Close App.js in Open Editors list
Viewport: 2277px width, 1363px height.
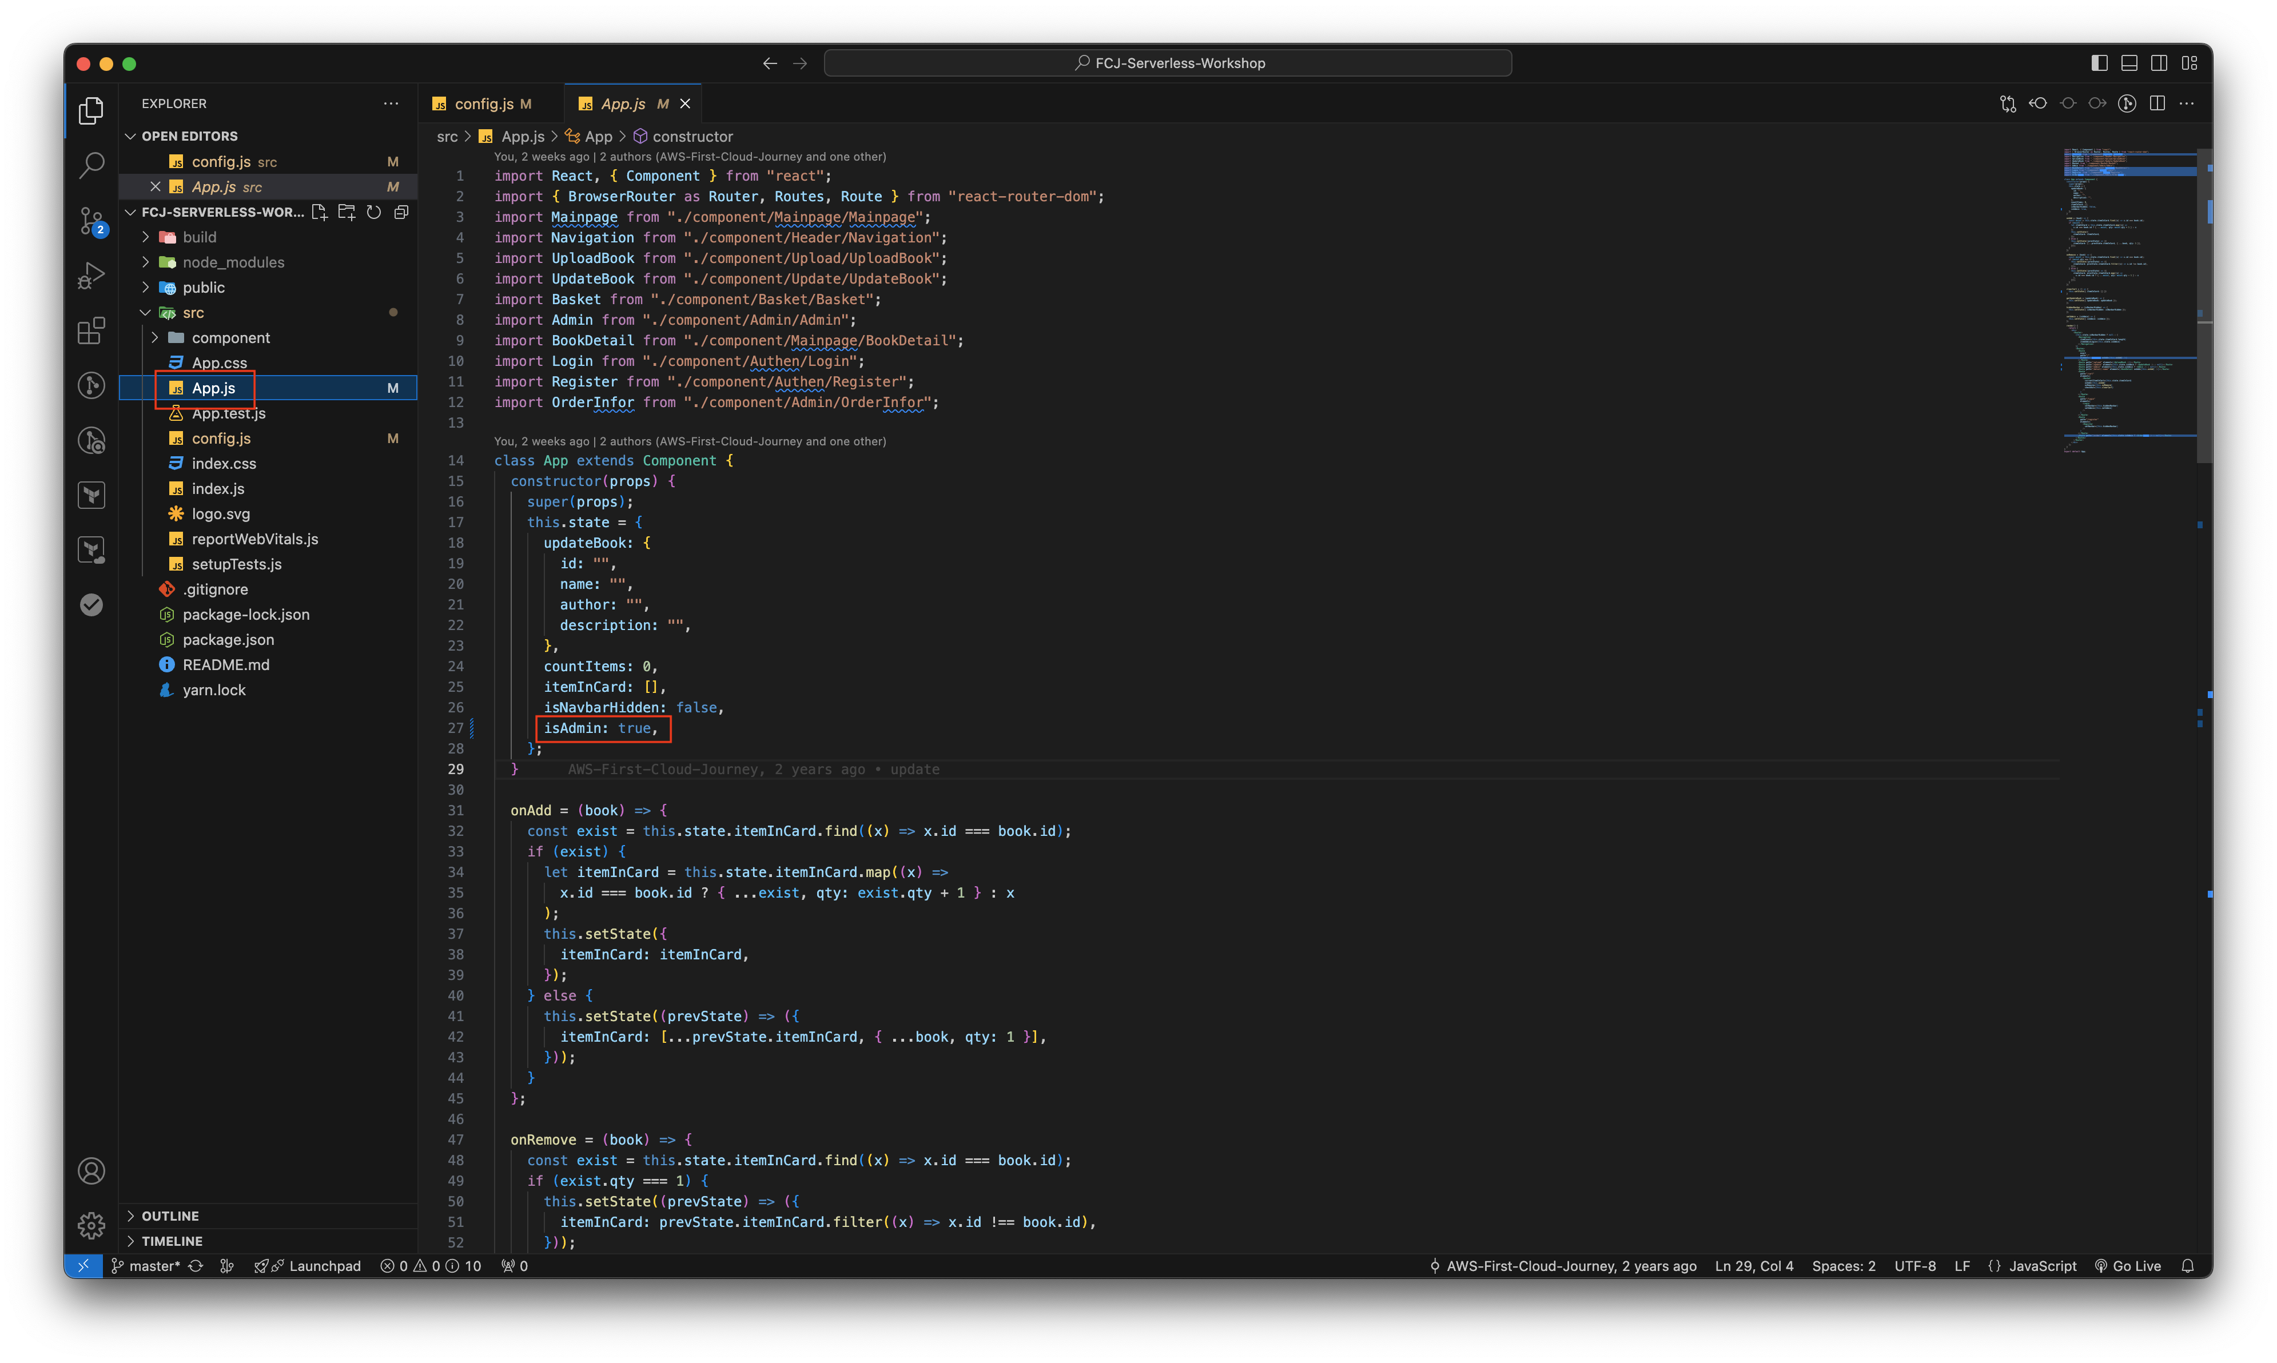[x=155, y=186]
